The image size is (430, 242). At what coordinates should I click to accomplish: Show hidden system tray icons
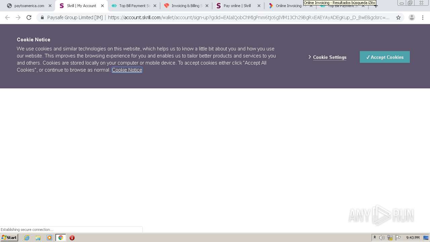pos(375,238)
